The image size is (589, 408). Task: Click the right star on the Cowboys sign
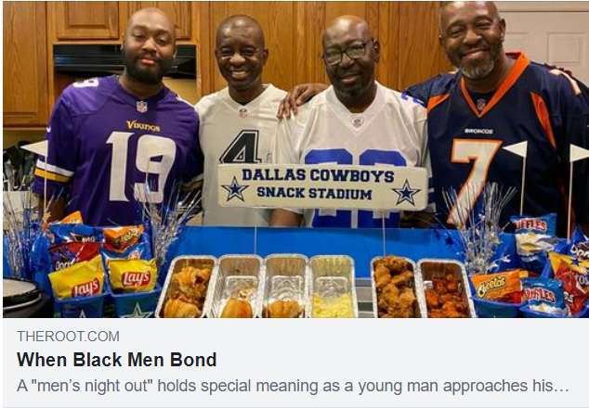(x=406, y=193)
